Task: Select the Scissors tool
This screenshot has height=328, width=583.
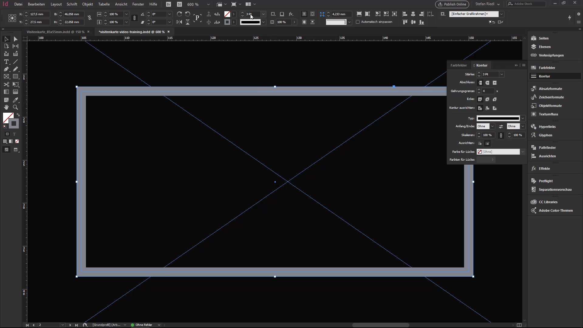Action: [x=6, y=84]
